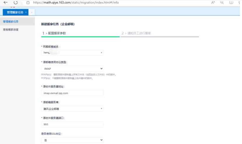This screenshot has width=242, height=144.
Task: Reload the page with refresh icon
Action: (x=15, y=2)
